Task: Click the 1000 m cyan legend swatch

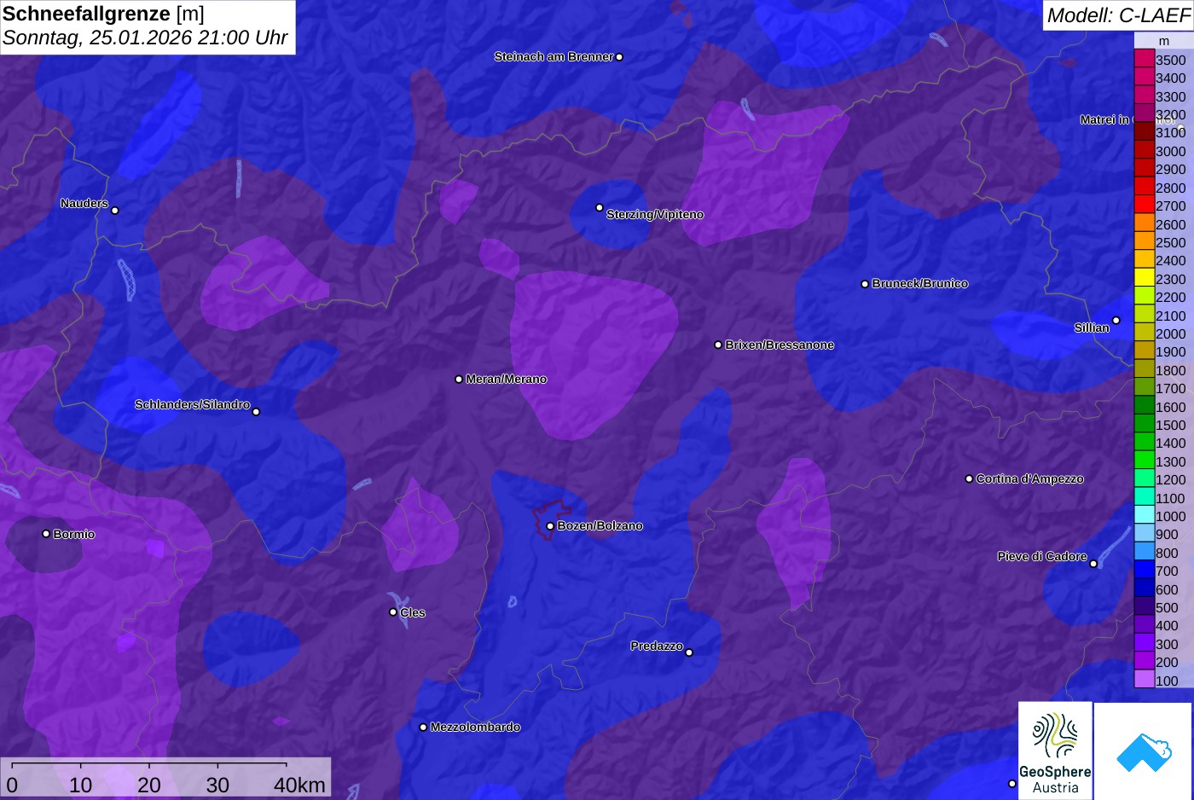Action: 1144,516
